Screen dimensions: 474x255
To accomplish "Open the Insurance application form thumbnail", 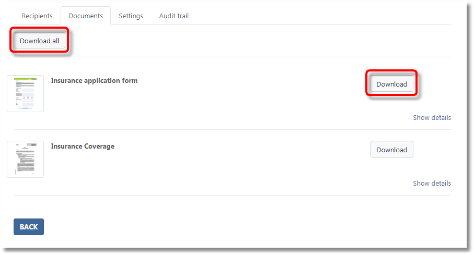I will tap(25, 93).
